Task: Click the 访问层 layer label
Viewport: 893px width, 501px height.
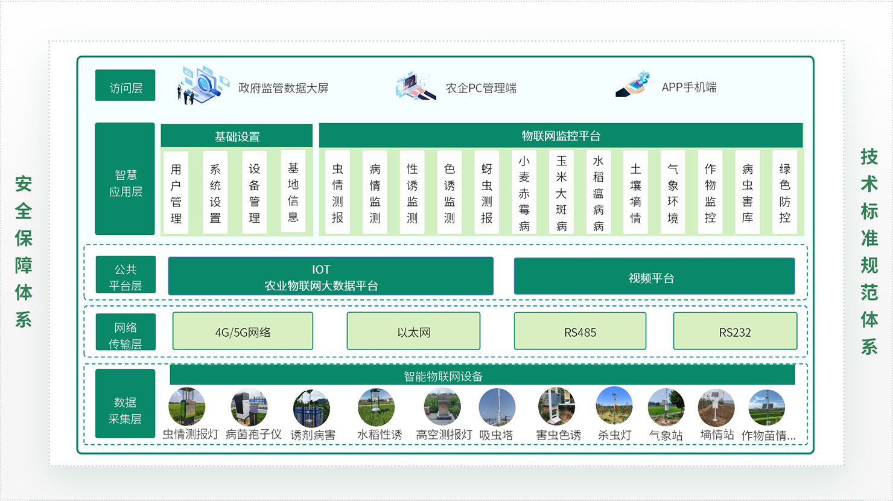Action: [x=126, y=85]
